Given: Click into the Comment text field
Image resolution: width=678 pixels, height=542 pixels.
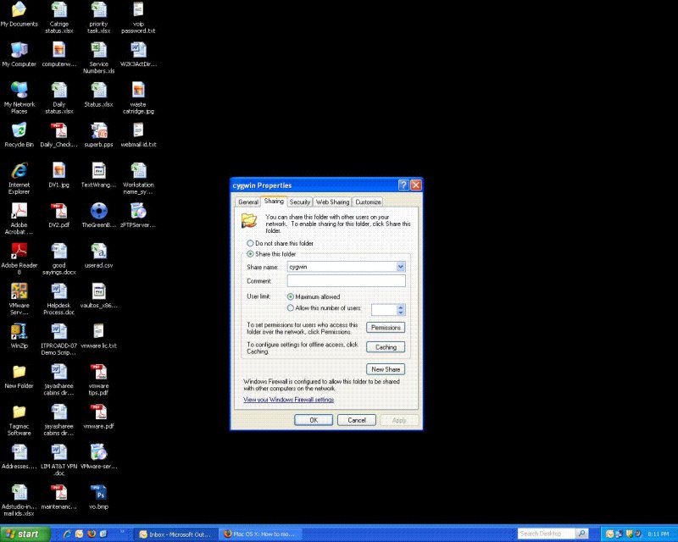Looking at the screenshot, I should coord(347,281).
